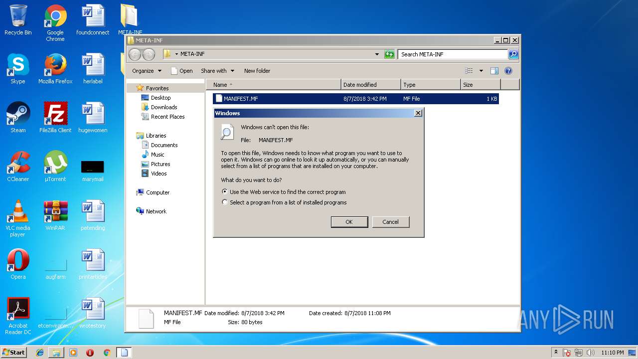Click the Explorer back navigation arrow
The width and height of the screenshot is (638, 359).
pos(135,54)
